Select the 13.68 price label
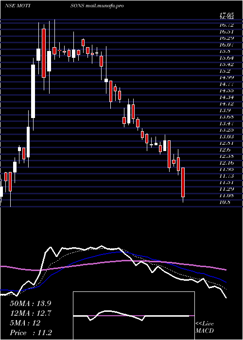 click(226, 117)
